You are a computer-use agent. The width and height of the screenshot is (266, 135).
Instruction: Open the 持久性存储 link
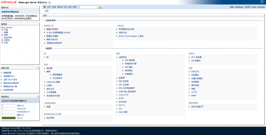pyautogui.click(x=124, y=81)
